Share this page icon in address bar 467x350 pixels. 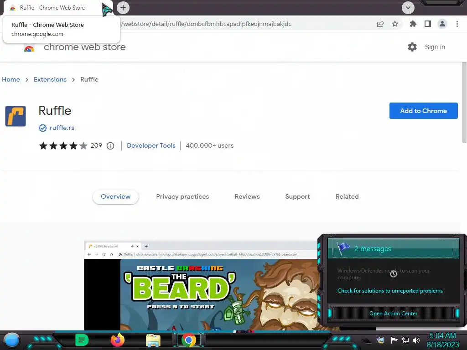[380, 24]
